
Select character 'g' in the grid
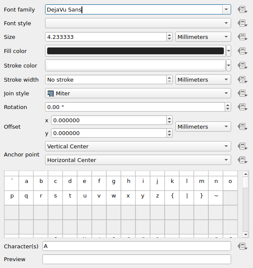(x=114, y=183)
